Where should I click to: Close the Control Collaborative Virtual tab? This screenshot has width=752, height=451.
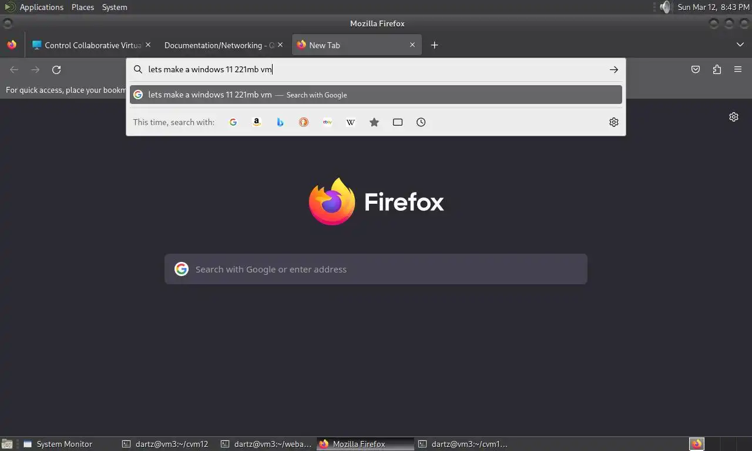coord(148,45)
